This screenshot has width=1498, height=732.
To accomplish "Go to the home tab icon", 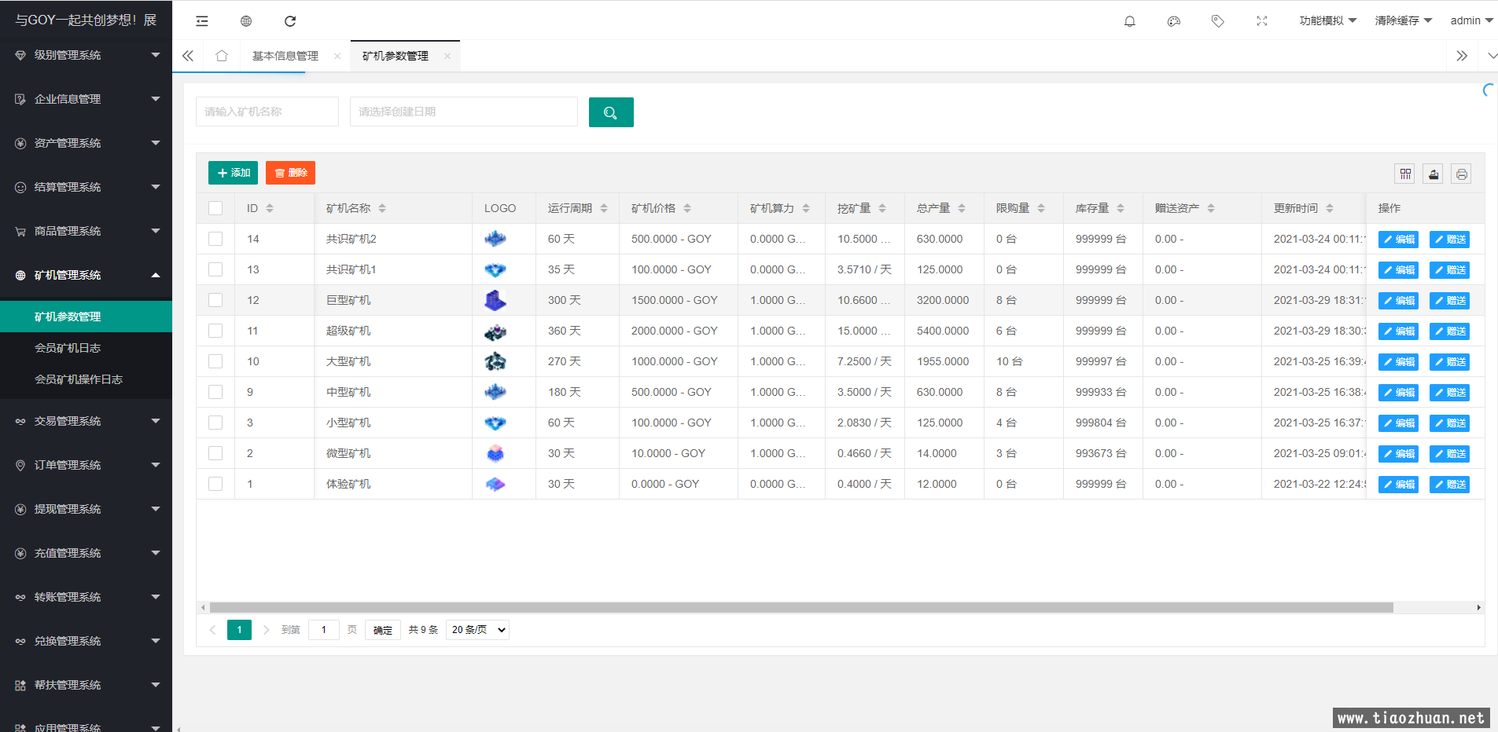I will pyautogui.click(x=222, y=56).
